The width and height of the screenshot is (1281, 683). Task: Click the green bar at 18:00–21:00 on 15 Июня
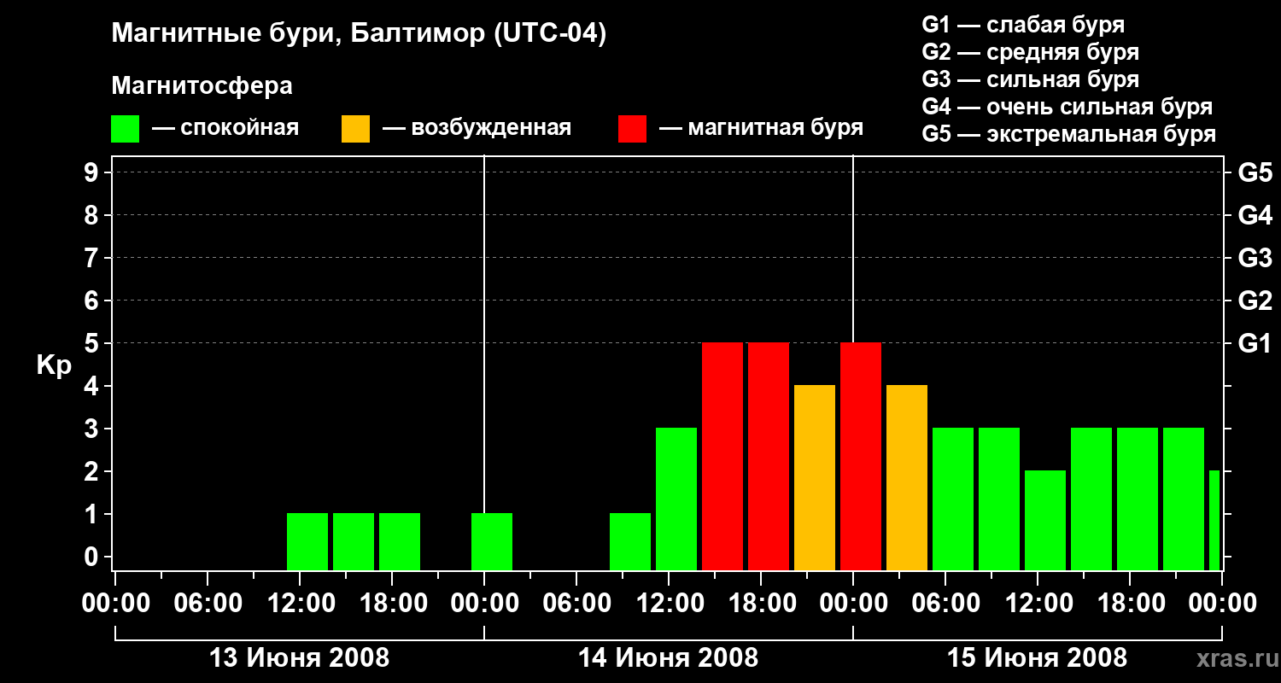(x=1138, y=499)
